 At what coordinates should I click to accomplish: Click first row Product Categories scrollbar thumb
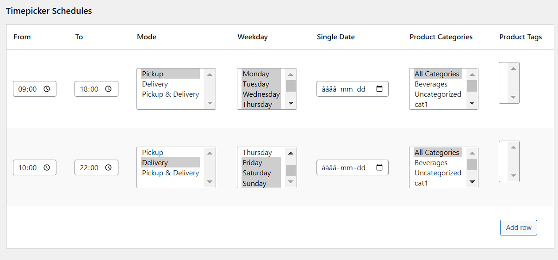tap(472, 86)
